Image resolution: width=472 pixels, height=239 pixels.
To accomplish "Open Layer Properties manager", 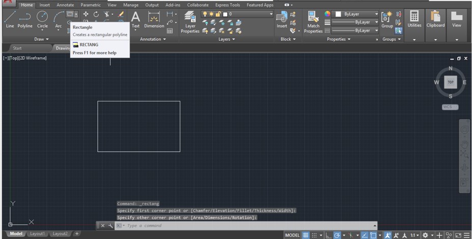I will click(190, 20).
